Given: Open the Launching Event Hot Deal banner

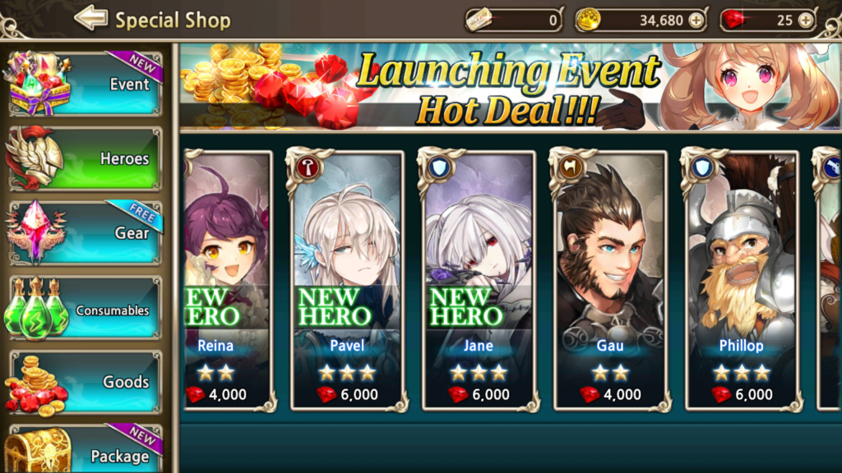Looking at the screenshot, I should point(510,87).
